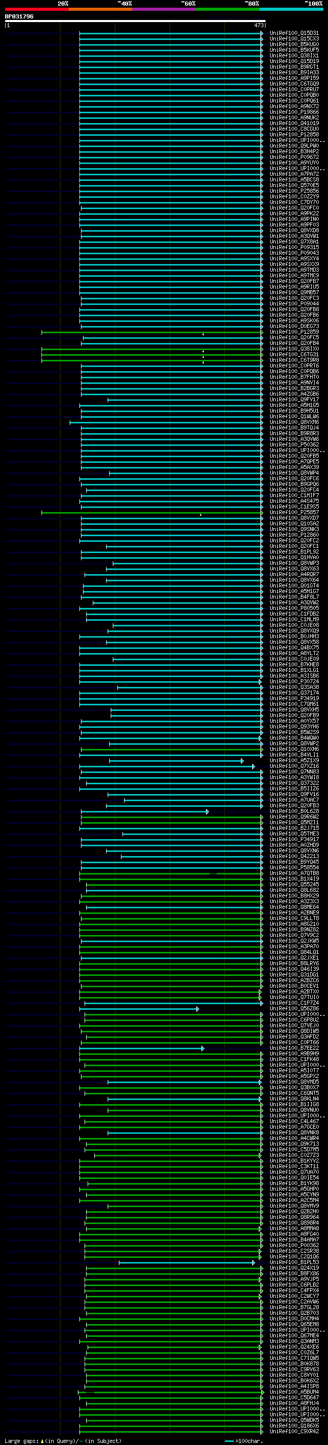
Task: Select the label UniRef100_P19866
Action: (294, 112)
